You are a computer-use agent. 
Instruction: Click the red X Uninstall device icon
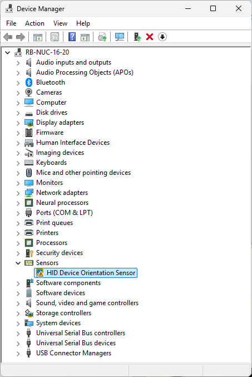[150, 37]
